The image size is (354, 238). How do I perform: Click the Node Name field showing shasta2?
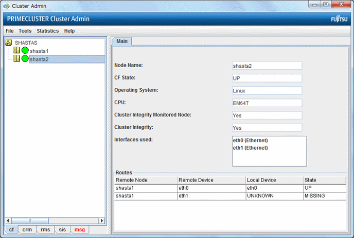coord(267,66)
